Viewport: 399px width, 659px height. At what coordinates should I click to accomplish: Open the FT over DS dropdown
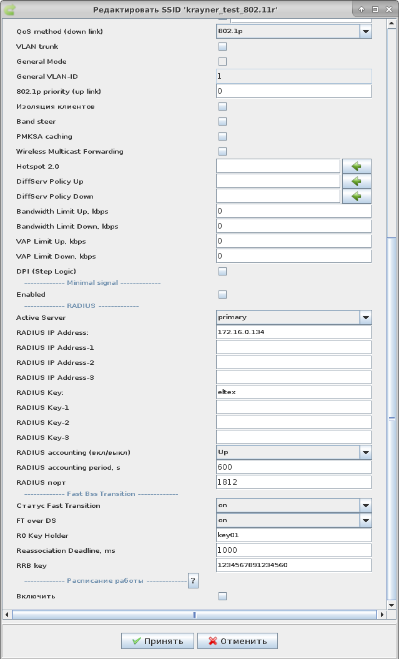365,520
